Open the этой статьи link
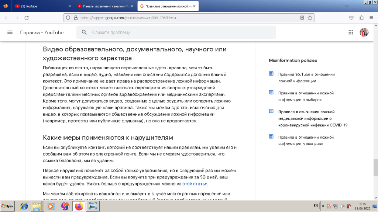Image resolution: width=378 pixels, height=212 pixels. [x=195, y=184]
